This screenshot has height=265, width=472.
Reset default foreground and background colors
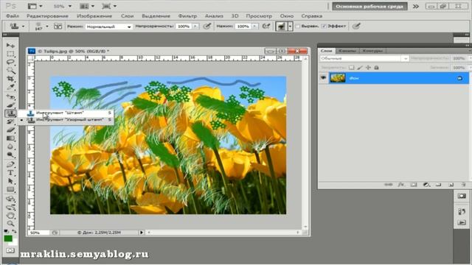pos(7,231)
